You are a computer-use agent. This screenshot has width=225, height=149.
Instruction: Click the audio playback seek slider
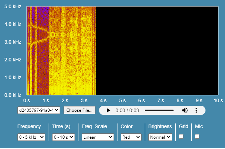159,110
